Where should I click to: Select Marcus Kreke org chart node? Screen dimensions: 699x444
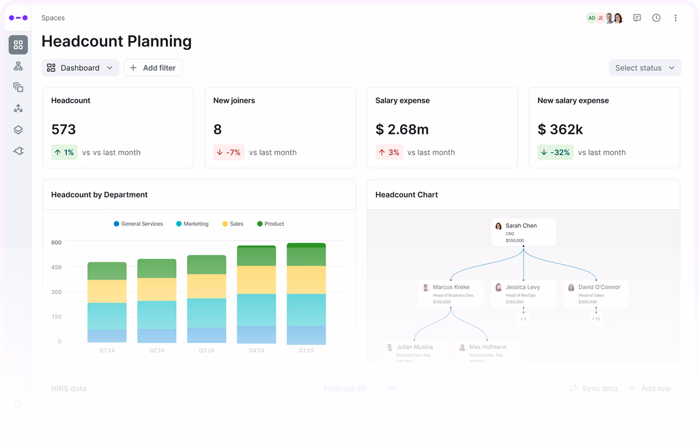coord(451,294)
